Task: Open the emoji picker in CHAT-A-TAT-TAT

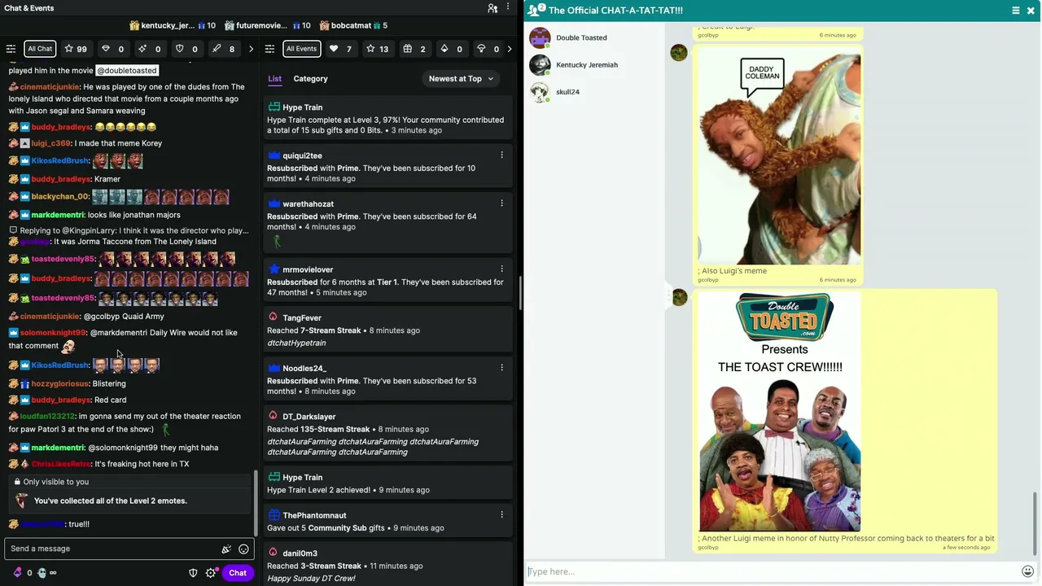Action: click(1027, 571)
